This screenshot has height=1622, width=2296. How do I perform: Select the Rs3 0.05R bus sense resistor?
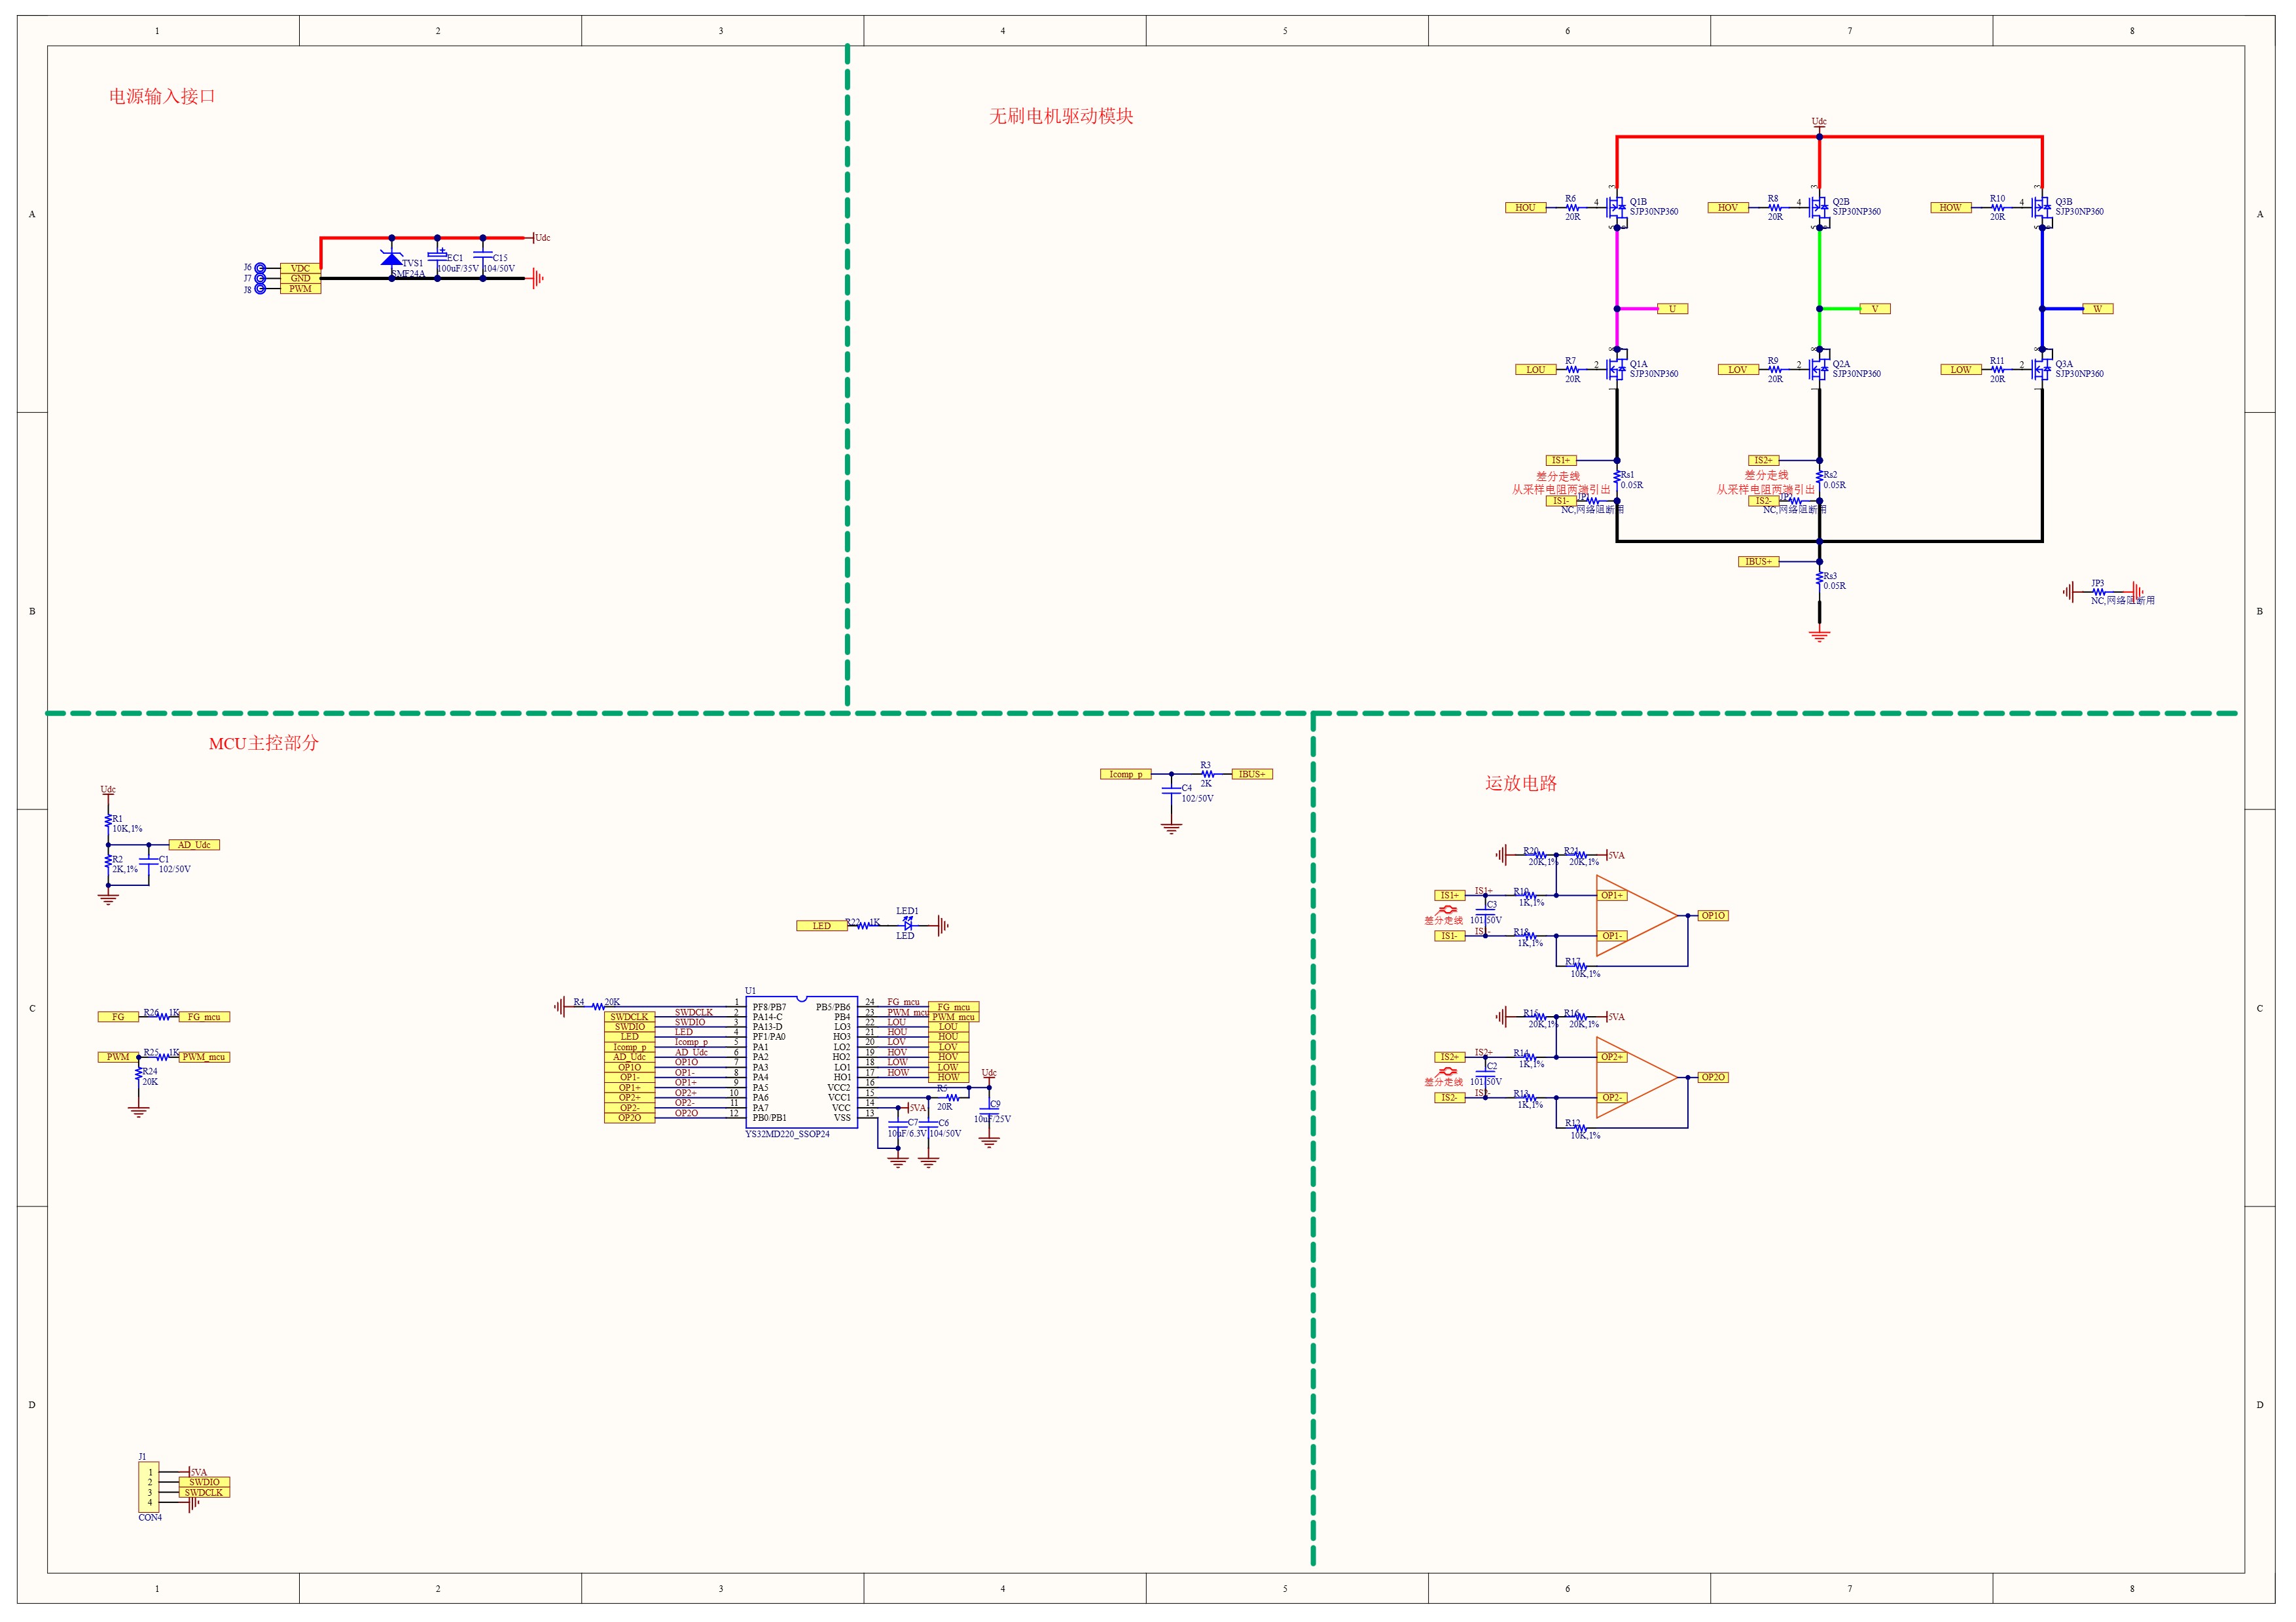[x=1819, y=580]
